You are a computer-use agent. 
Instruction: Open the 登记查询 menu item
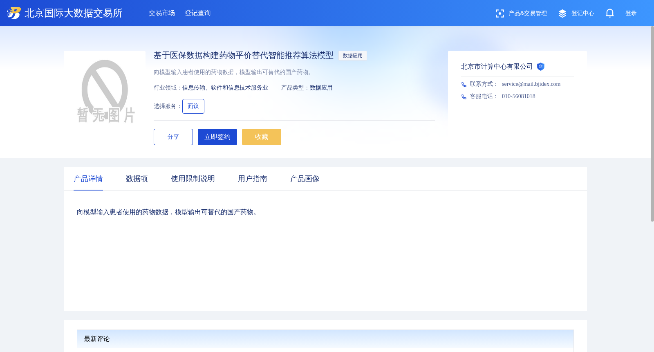tap(198, 13)
